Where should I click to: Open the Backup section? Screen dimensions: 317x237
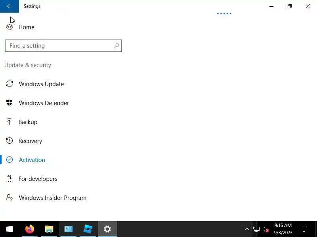[x=28, y=122]
